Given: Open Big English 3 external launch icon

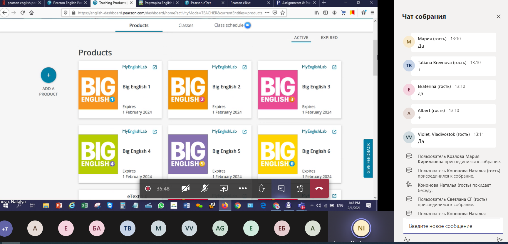Looking at the screenshot, I should [334, 67].
